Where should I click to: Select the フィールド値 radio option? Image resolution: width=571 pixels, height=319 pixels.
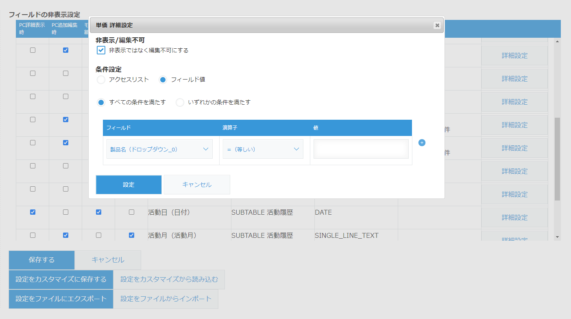[163, 80]
